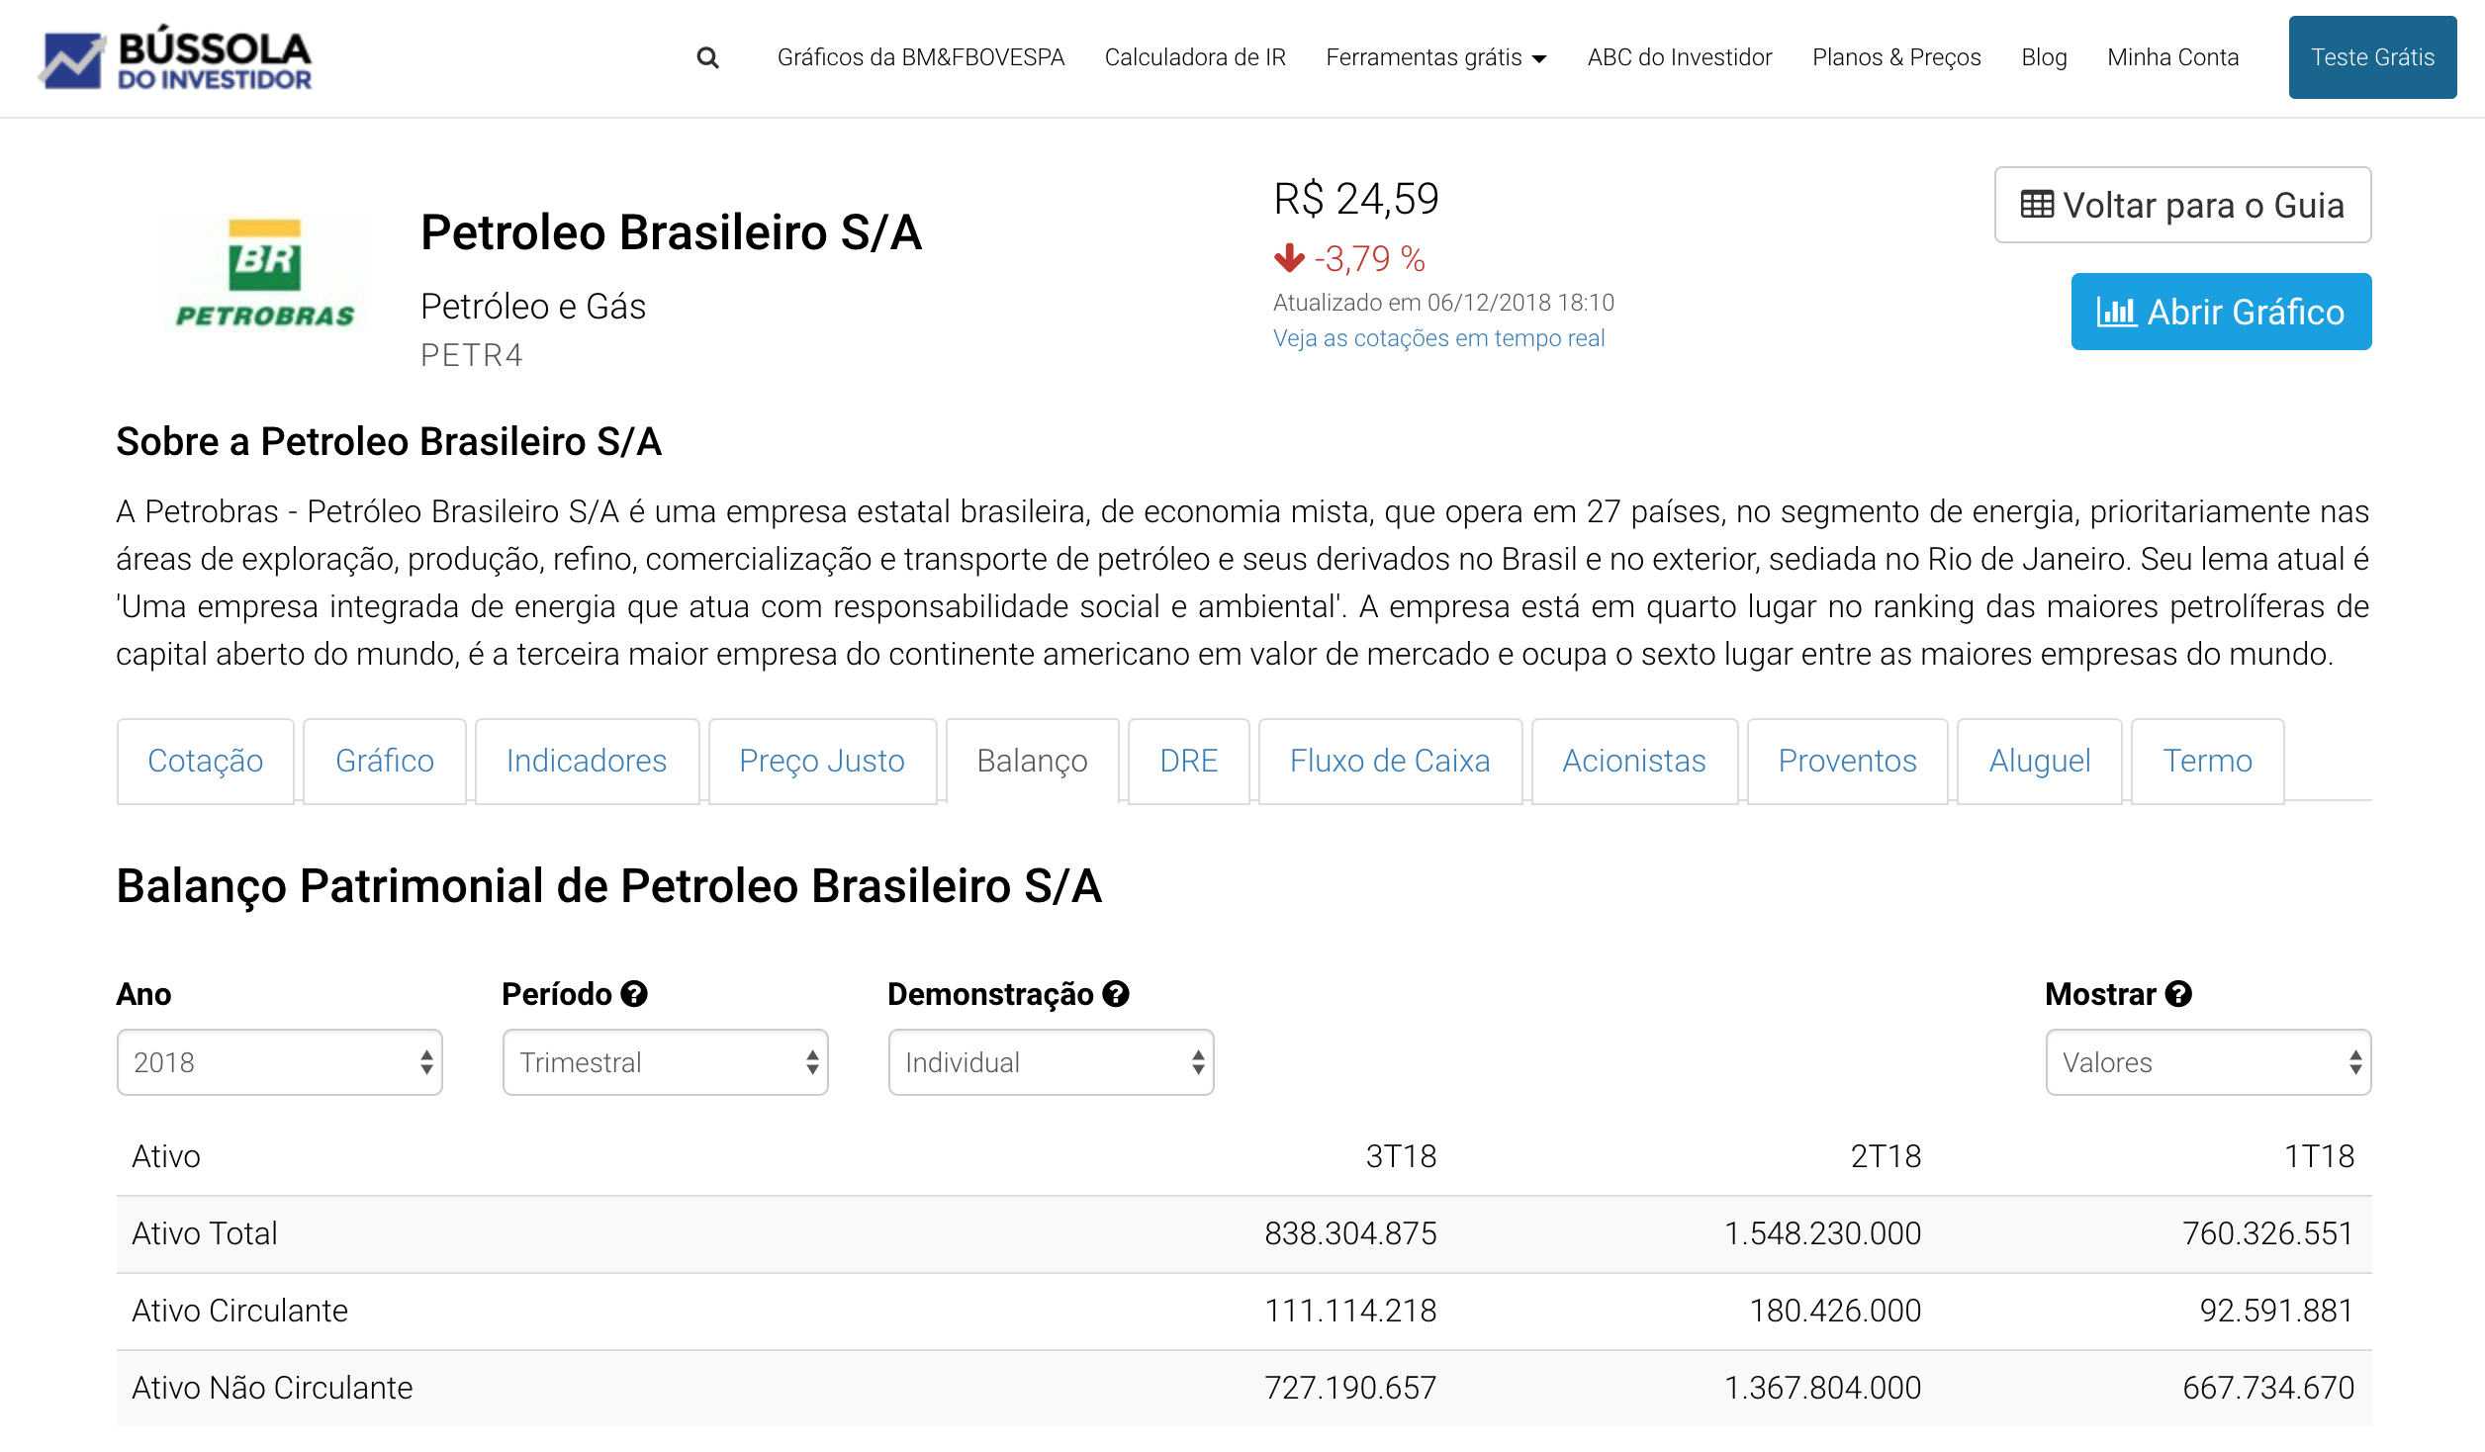The height and width of the screenshot is (1452, 2485).
Task: Open the Aluguel tab
Action: pos(2040,761)
